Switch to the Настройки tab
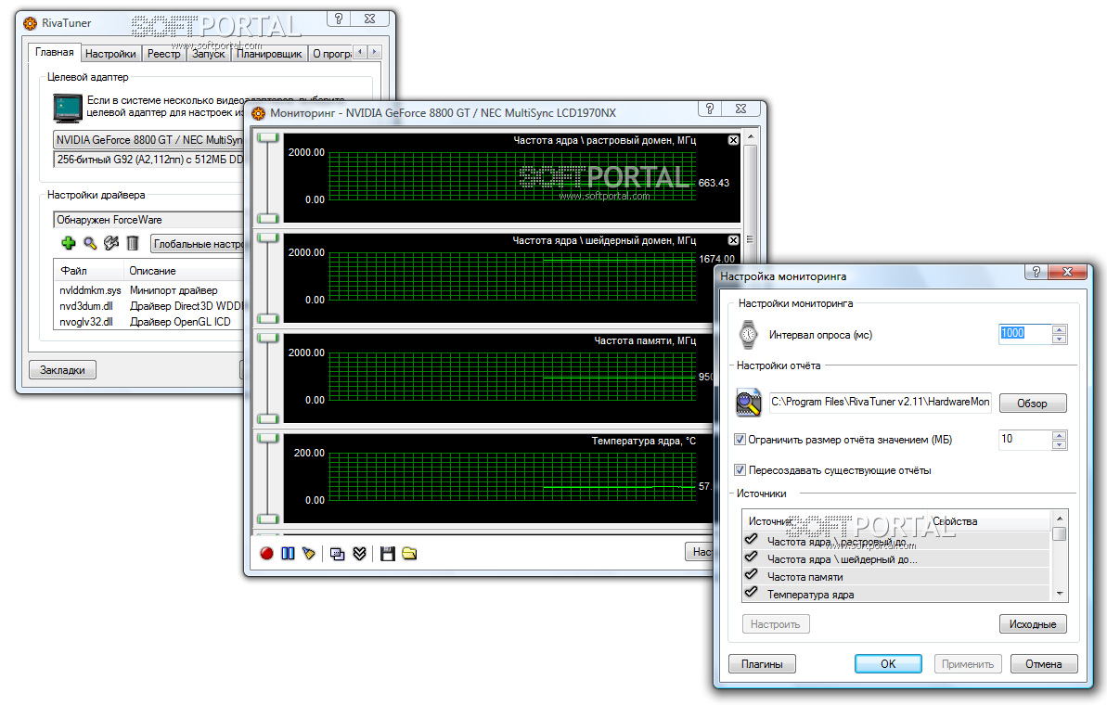Image resolution: width=1107 pixels, height=705 pixels. click(x=110, y=54)
